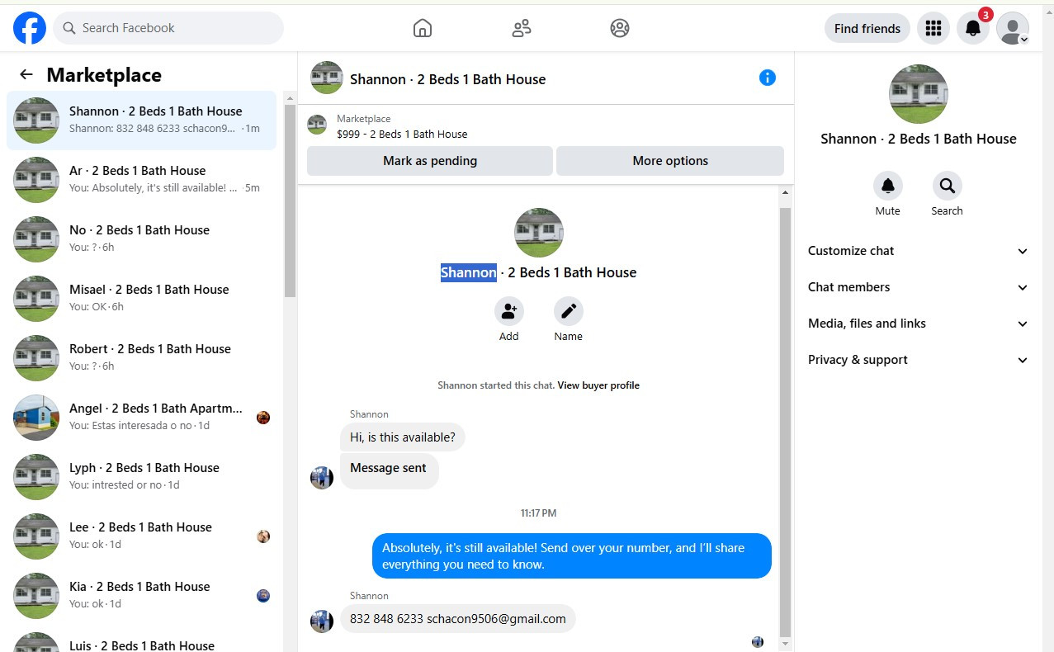Viewport: 1054px width, 652px height.
Task: Mute the chat with bell icon
Action: pyautogui.click(x=888, y=186)
